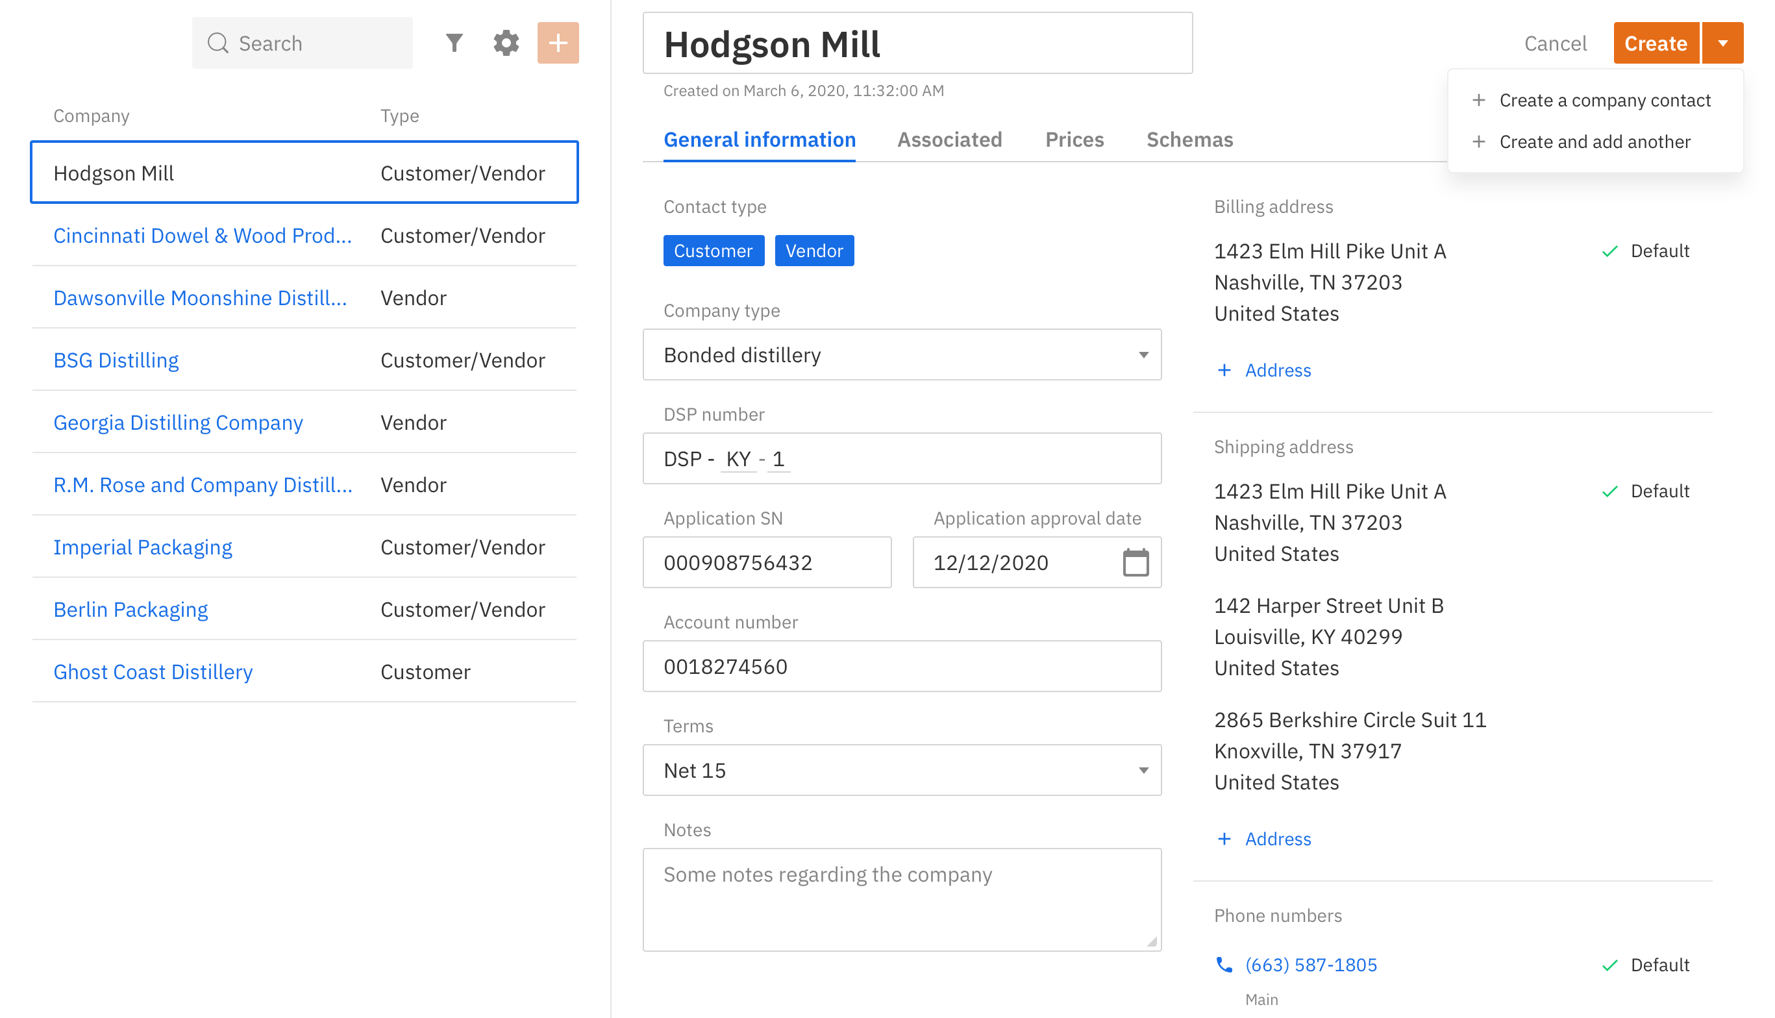The height and width of the screenshot is (1018, 1775).
Task: Click the Notes text area
Action: tap(902, 900)
